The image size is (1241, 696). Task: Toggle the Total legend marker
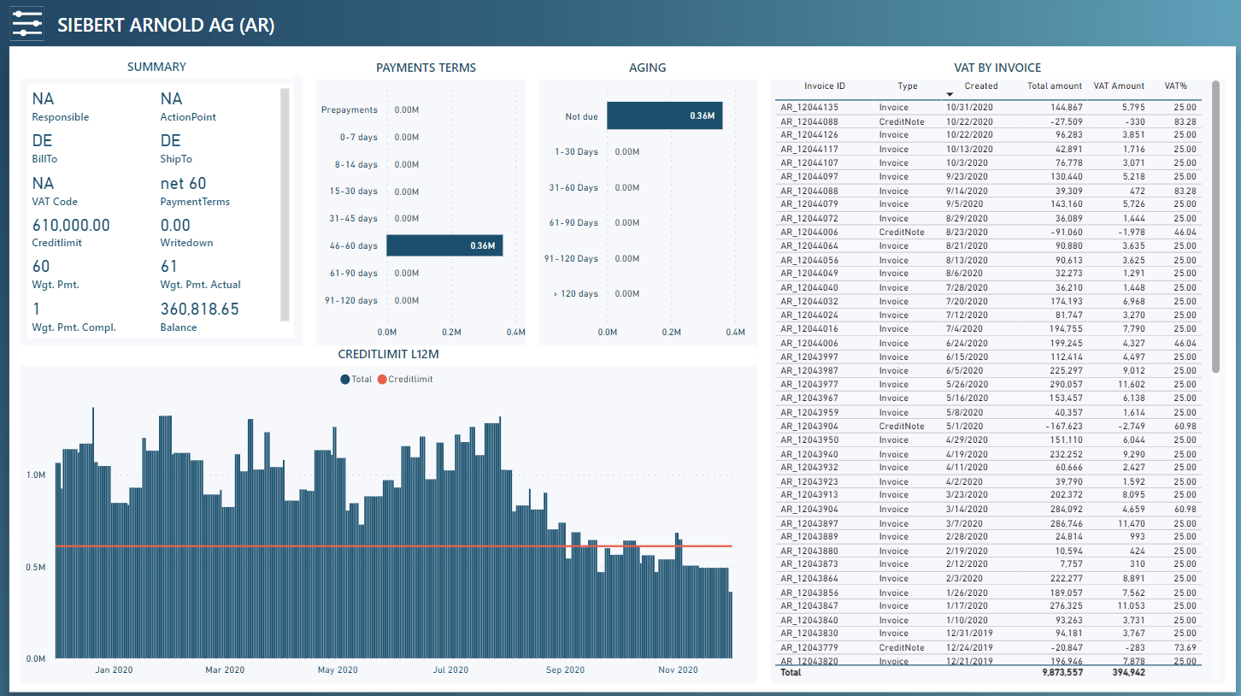coord(344,379)
